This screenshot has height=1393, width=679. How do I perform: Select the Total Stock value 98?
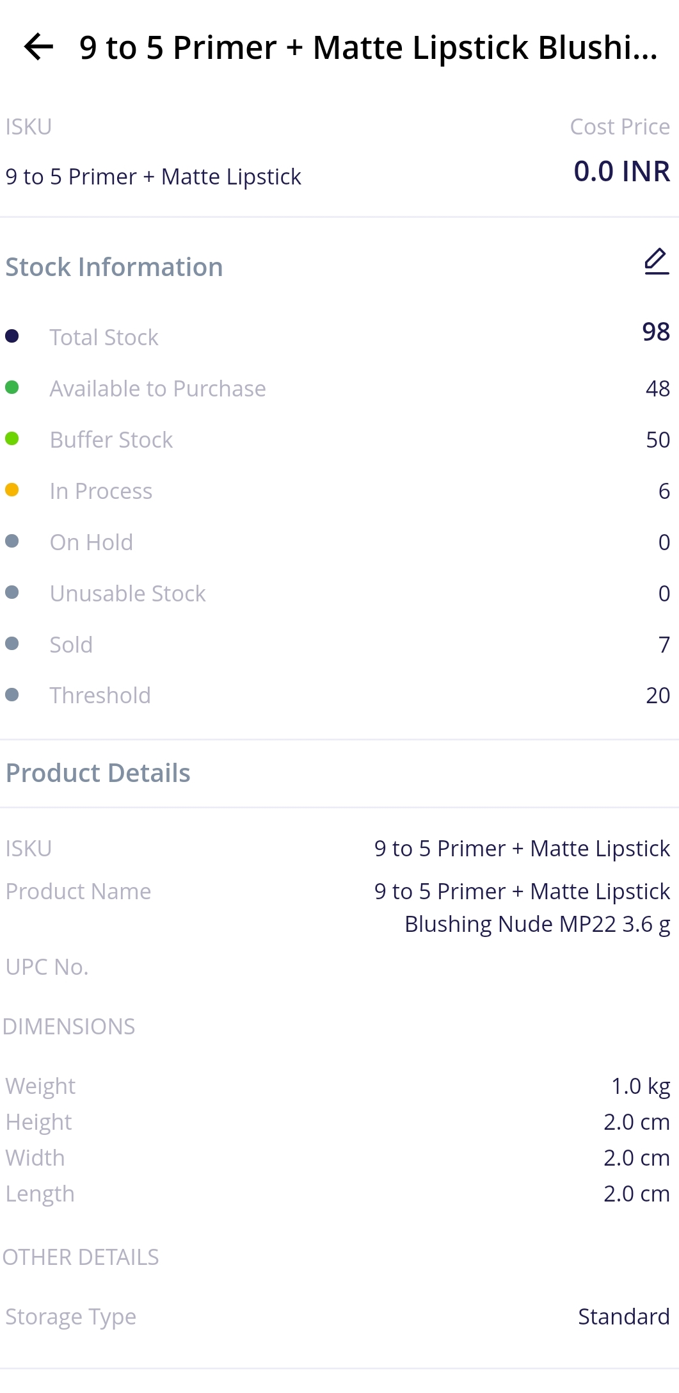656,332
